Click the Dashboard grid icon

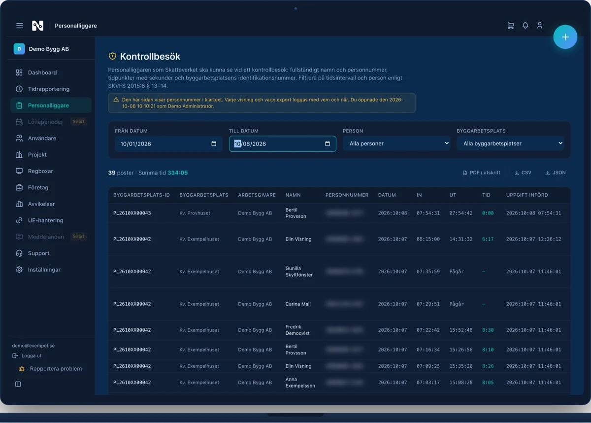click(x=19, y=72)
